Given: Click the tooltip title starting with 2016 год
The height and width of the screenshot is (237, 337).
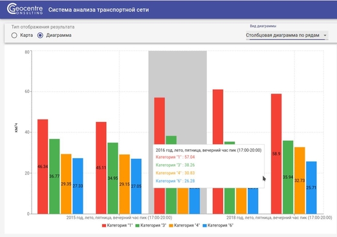Looking at the screenshot, I should click(x=208, y=150).
